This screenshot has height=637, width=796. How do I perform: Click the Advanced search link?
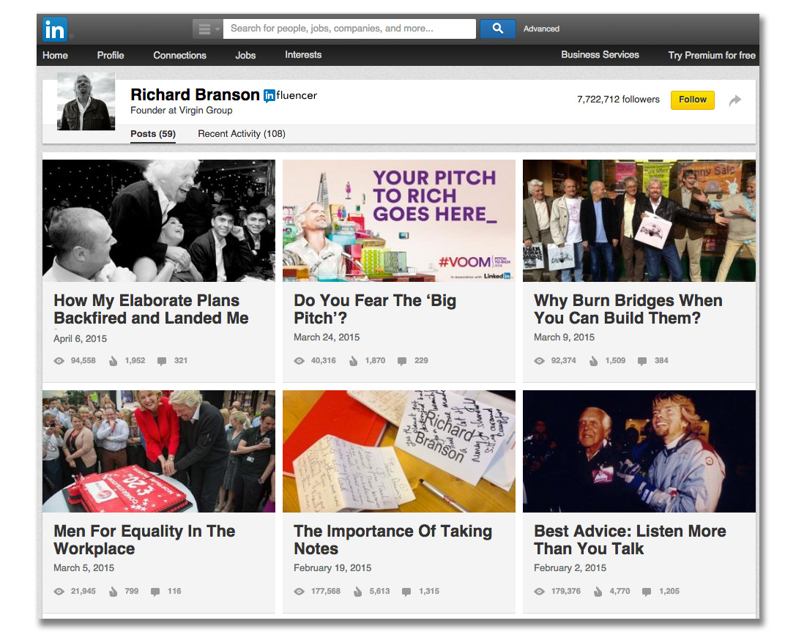(x=541, y=29)
